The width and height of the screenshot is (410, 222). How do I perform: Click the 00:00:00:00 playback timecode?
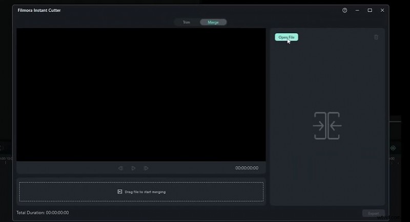(247, 168)
